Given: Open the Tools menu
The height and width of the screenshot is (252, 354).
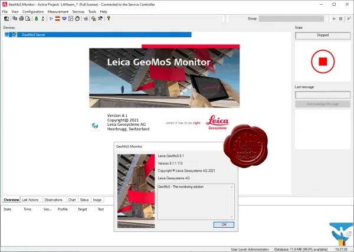Looking at the screenshot, I should coord(92,12).
